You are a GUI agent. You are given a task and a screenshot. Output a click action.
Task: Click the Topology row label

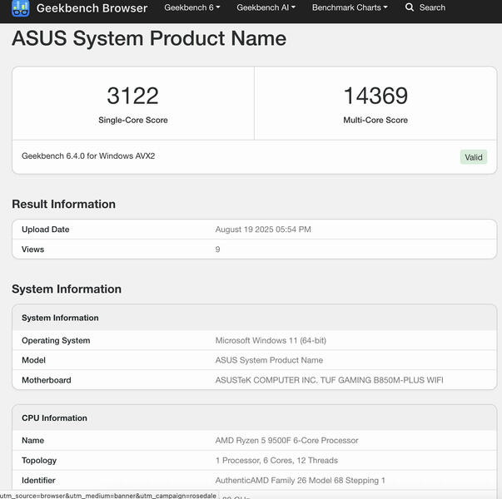(x=39, y=461)
